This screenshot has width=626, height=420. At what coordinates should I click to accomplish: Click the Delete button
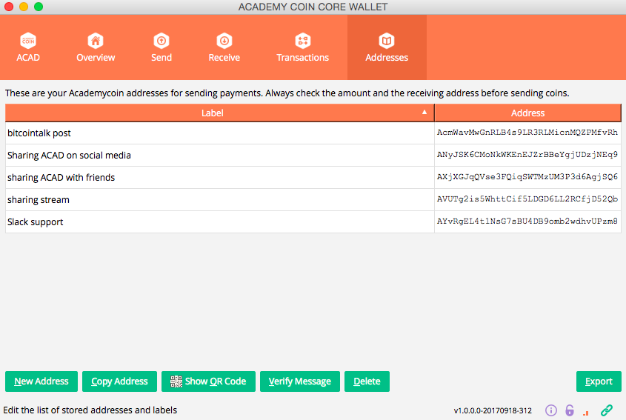367,381
